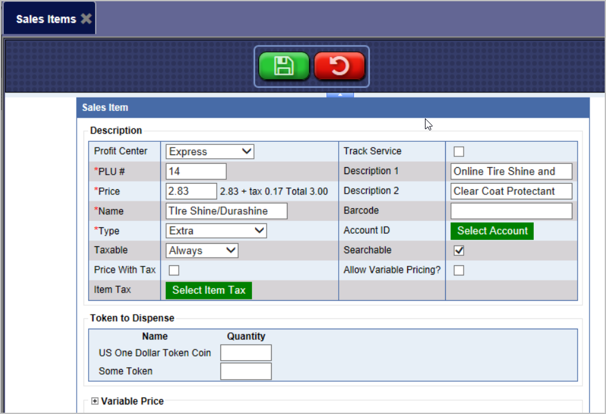Click the Select Account button
Screen dimensions: 606x414
click(x=492, y=231)
